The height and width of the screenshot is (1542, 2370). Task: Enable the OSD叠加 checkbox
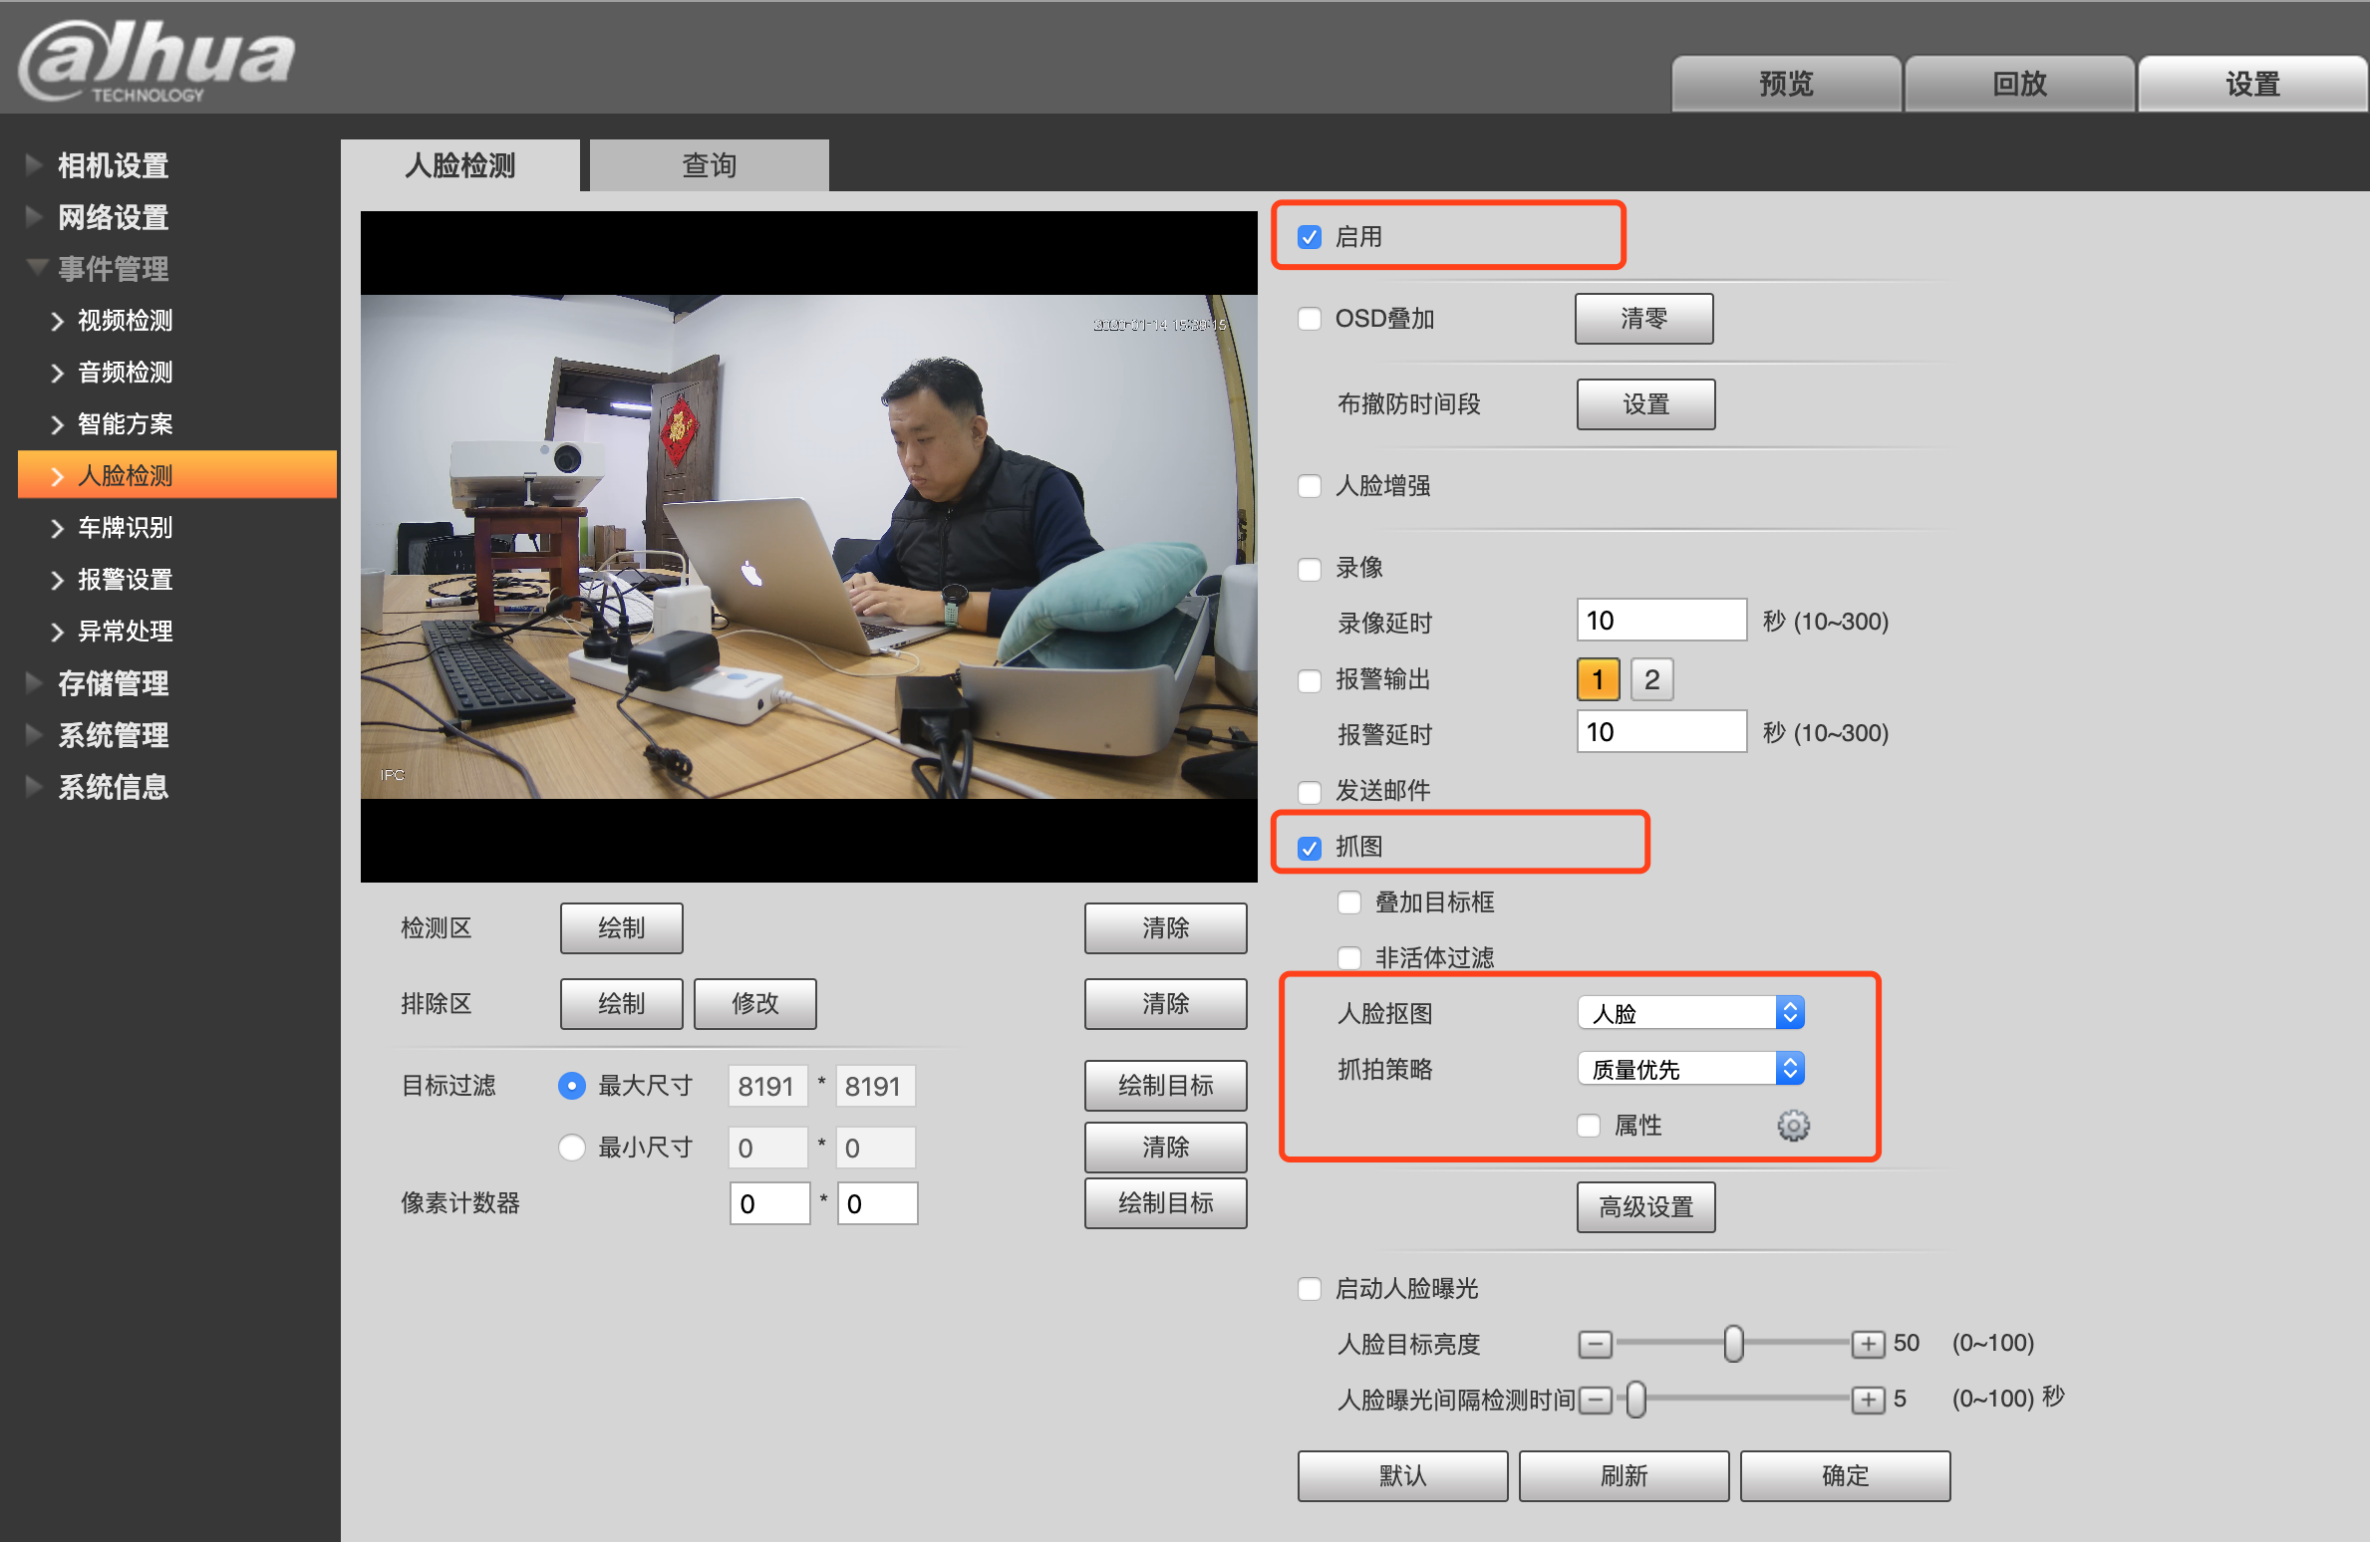click(1310, 319)
